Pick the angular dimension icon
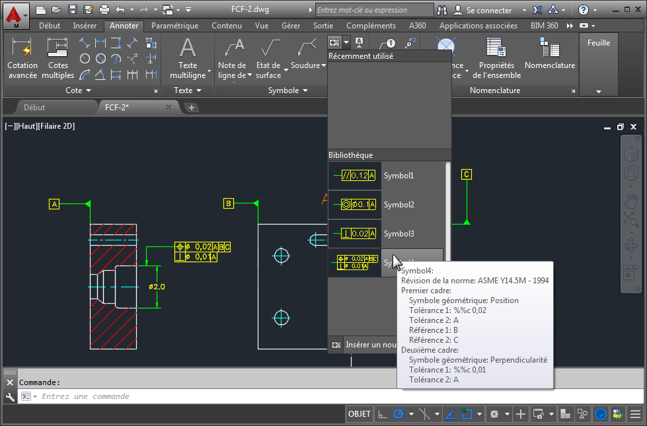 point(100,75)
